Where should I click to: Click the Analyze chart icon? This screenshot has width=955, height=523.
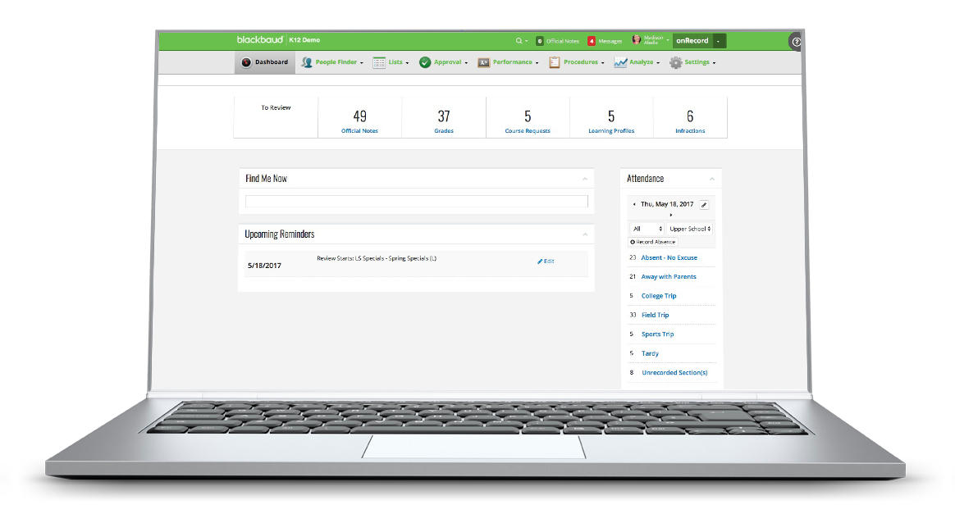click(621, 61)
